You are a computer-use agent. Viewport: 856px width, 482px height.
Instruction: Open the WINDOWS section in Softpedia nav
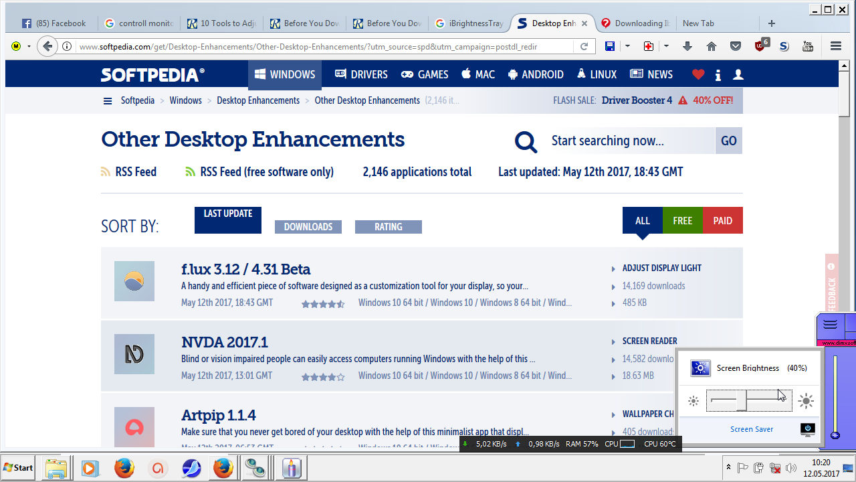click(x=285, y=74)
